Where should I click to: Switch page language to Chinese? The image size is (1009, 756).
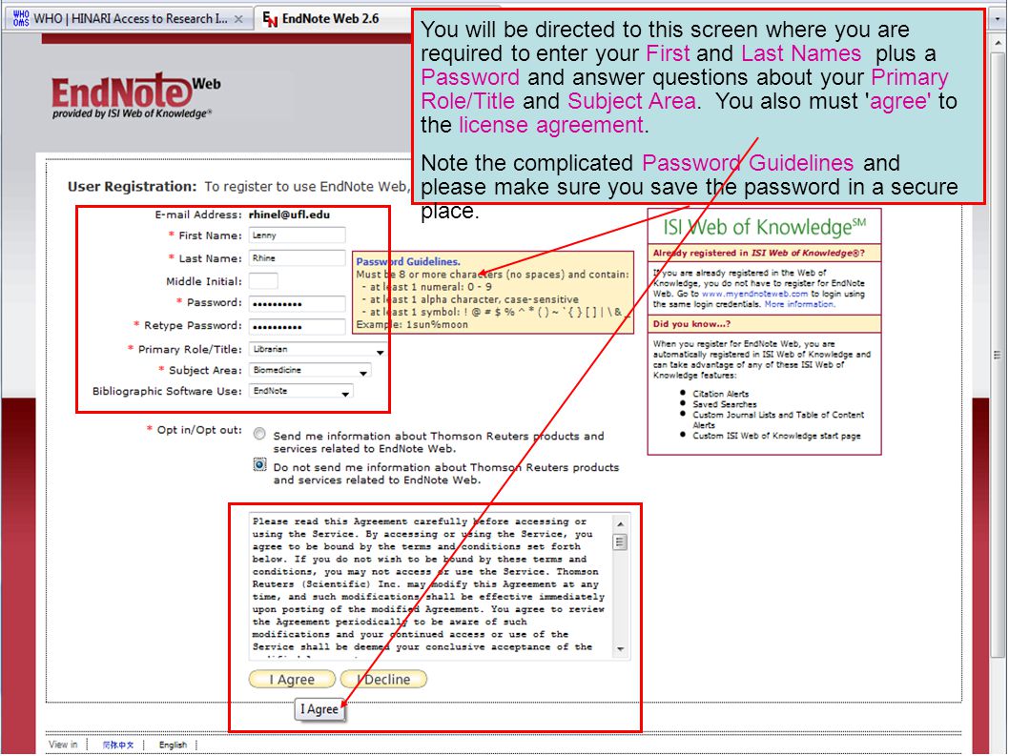[x=118, y=746]
